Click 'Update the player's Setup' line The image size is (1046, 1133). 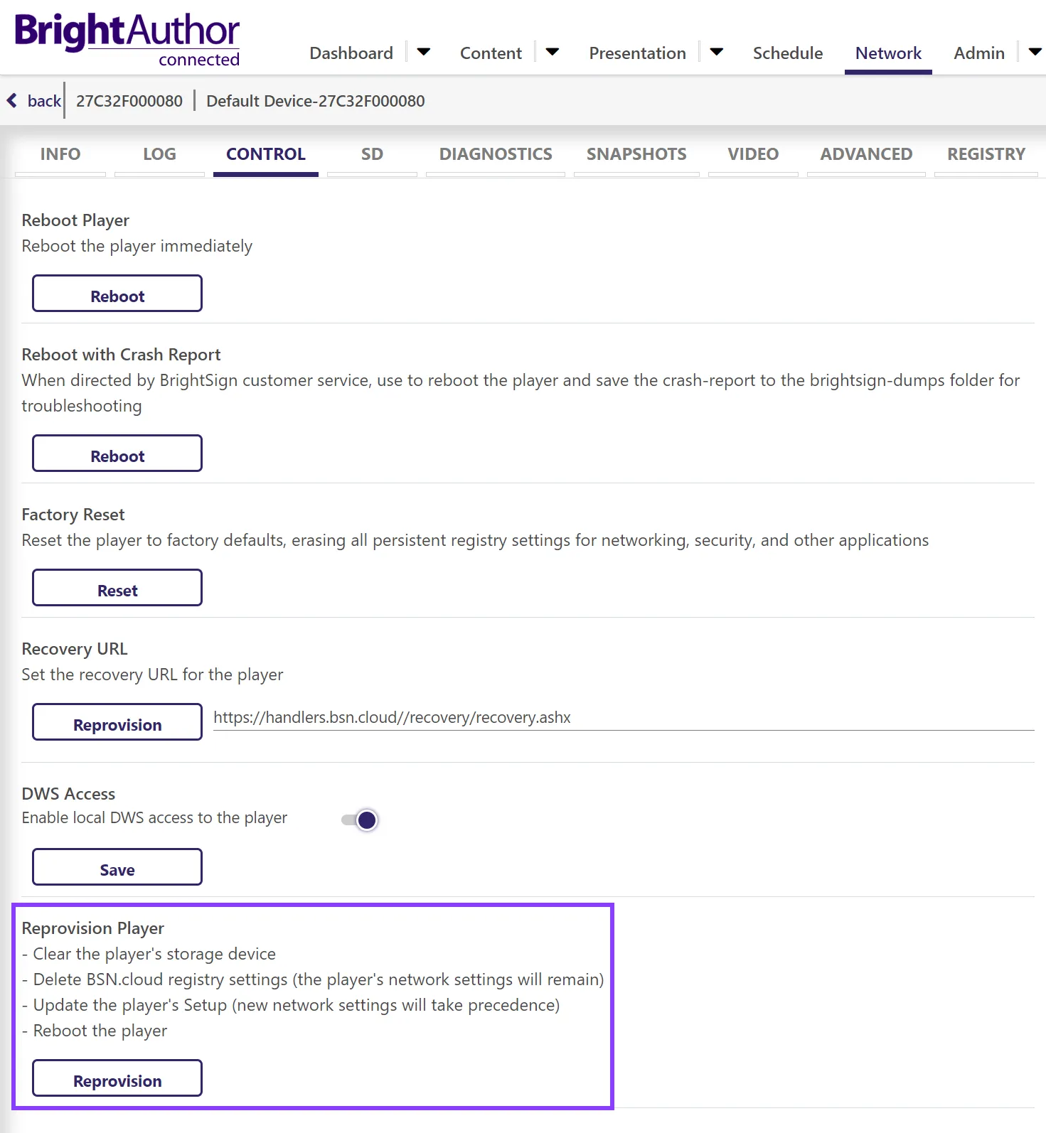pyautogui.click(x=291, y=1005)
